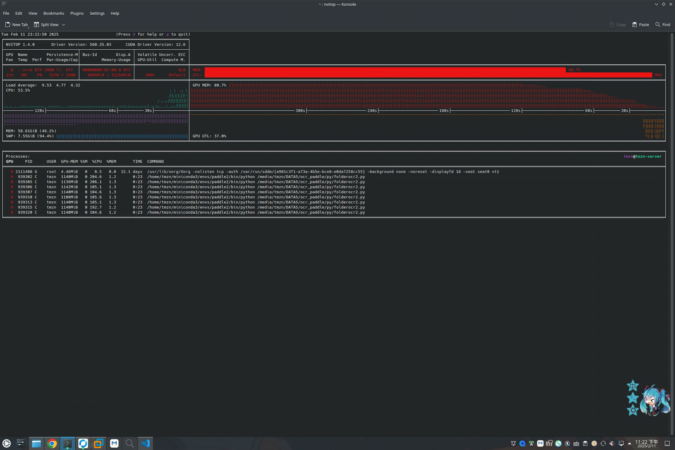Screen dimensions: 675x450
Task: Open Google Chrome from the taskbar
Action: [x=52, y=443]
